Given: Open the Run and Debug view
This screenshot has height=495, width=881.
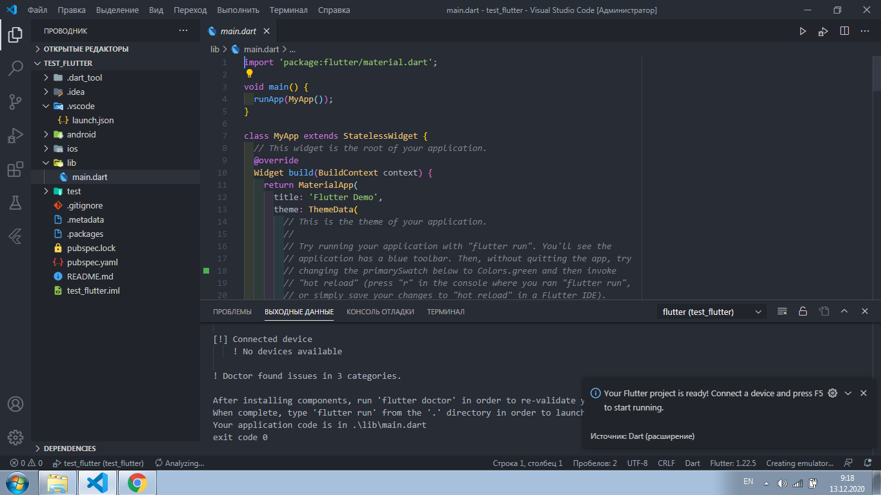Looking at the screenshot, I should pos(15,135).
